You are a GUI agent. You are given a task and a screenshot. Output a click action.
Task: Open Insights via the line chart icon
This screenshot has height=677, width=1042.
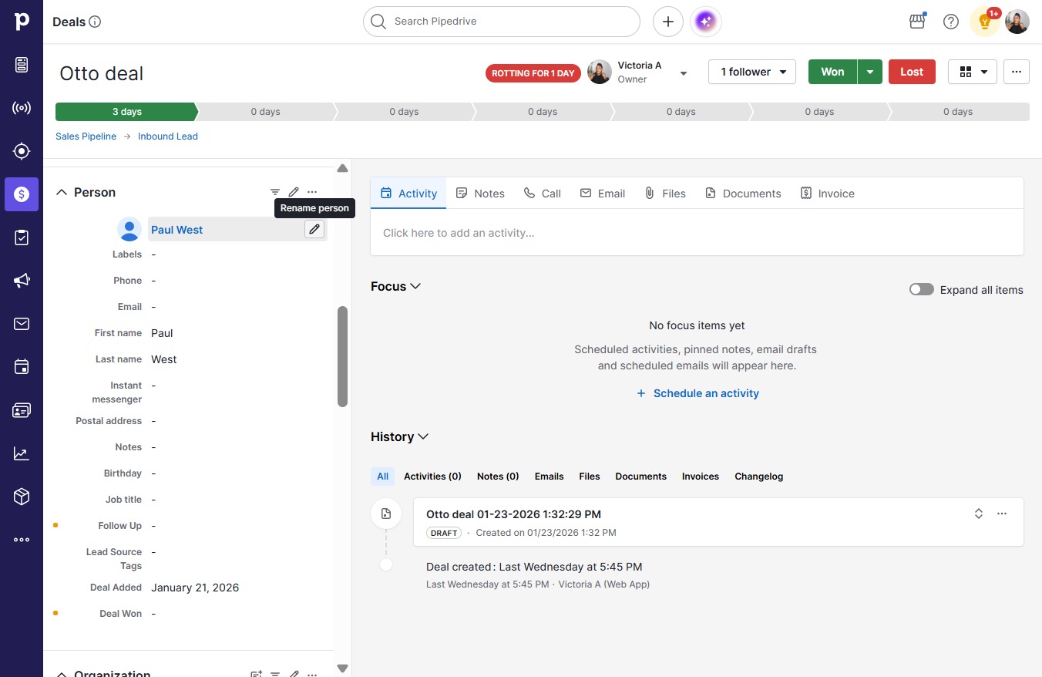tap(22, 453)
